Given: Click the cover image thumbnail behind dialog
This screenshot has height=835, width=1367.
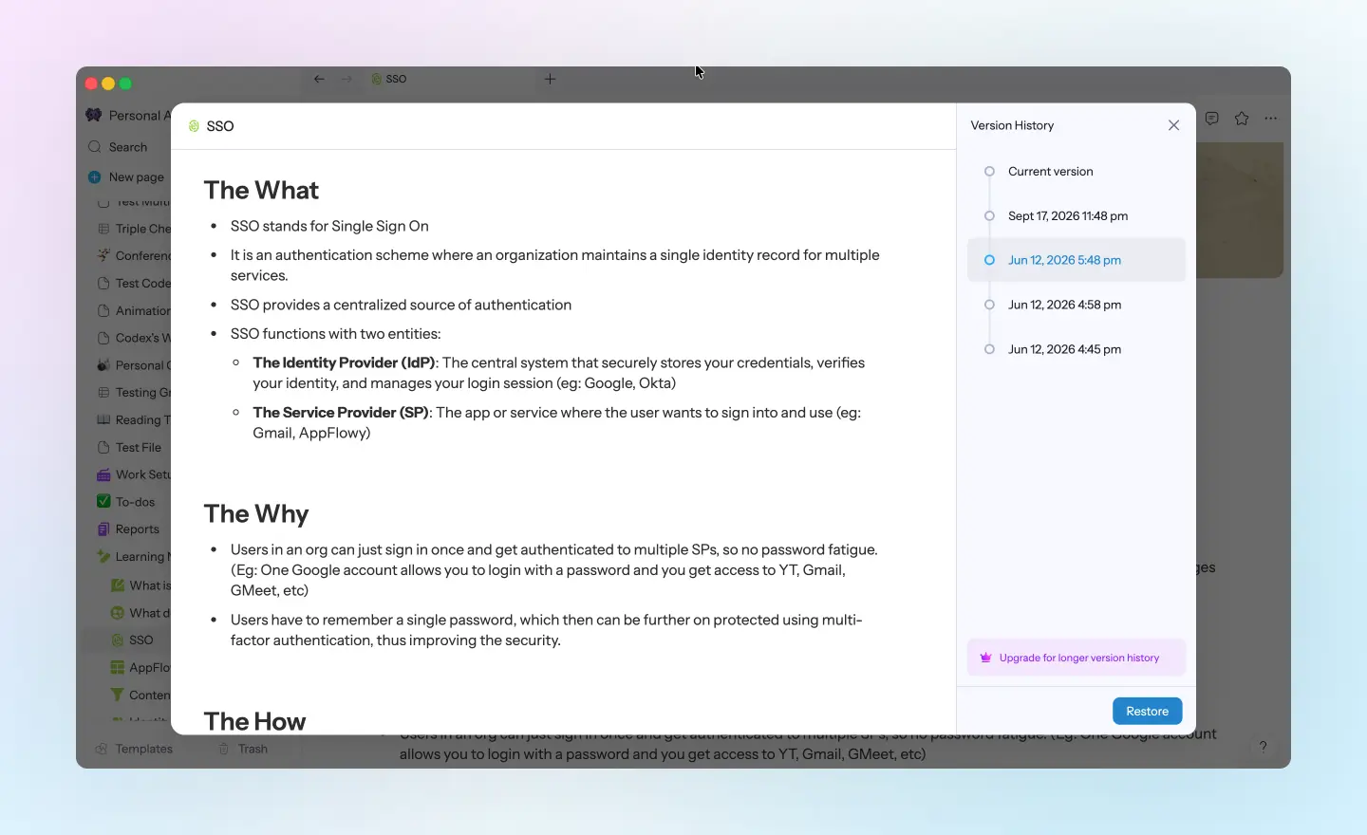Looking at the screenshot, I should (1240, 210).
